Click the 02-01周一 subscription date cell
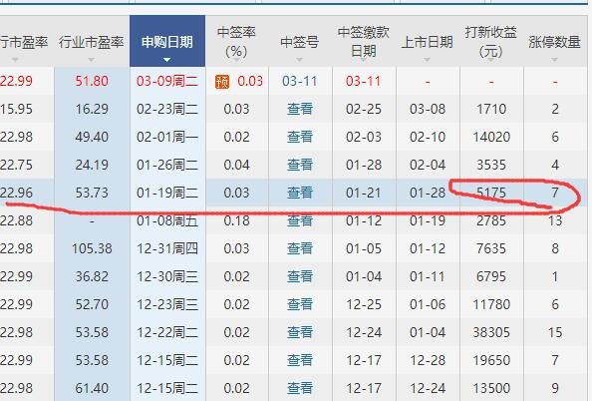 pyautogui.click(x=167, y=137)
